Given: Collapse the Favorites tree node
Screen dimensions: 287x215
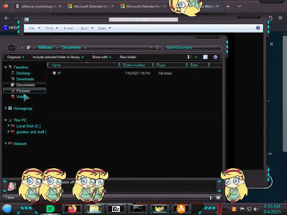Looking at the screenshot, I should click(6, 67).
